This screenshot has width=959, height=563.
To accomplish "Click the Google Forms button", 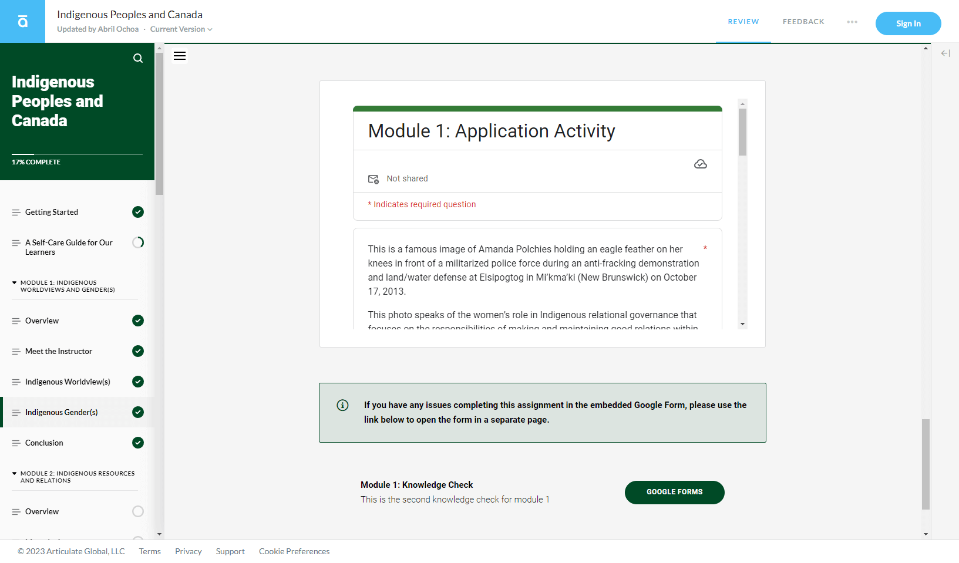I will 675,492.
